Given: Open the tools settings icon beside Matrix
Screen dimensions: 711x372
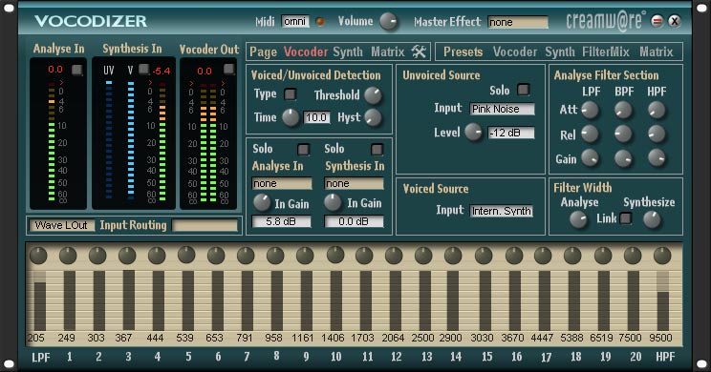Looking at the screenshot, I should click(x=419, y=52).
